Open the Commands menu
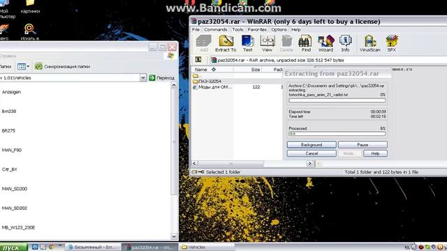 coord(216,29)
